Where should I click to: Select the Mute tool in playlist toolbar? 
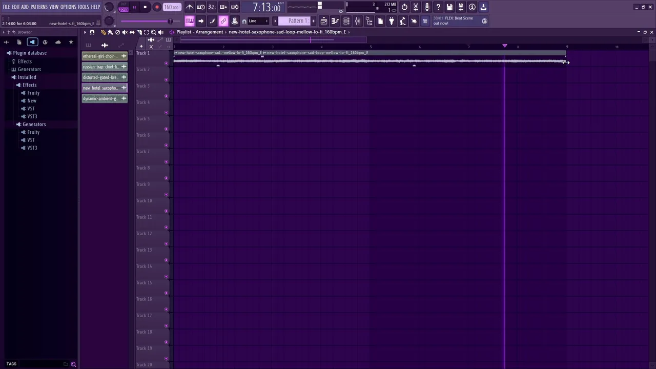125,32
